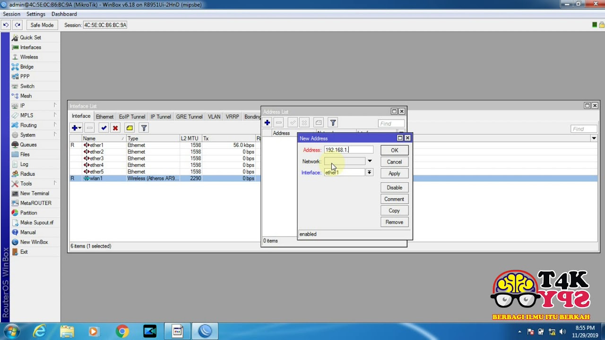Click Disable in New Address dialog
This screenshot has width=605, height=340.
394,187
